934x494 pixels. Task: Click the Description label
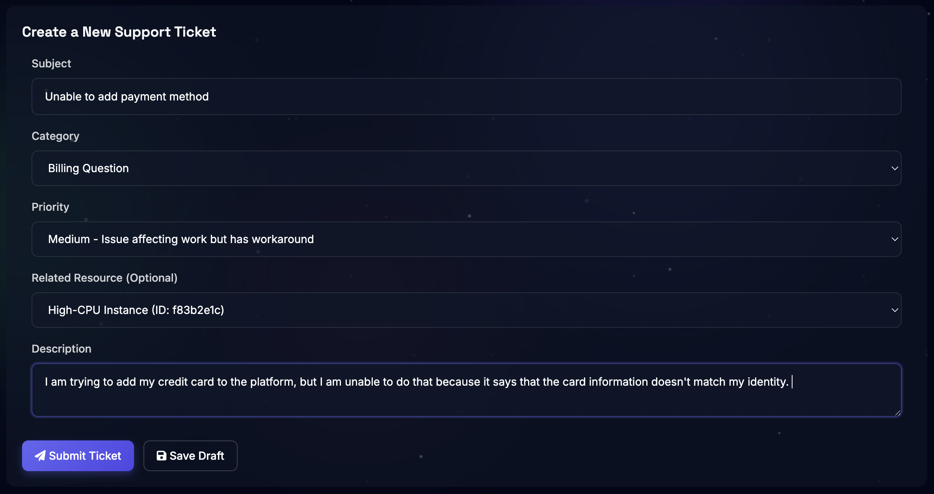(61, 349)
